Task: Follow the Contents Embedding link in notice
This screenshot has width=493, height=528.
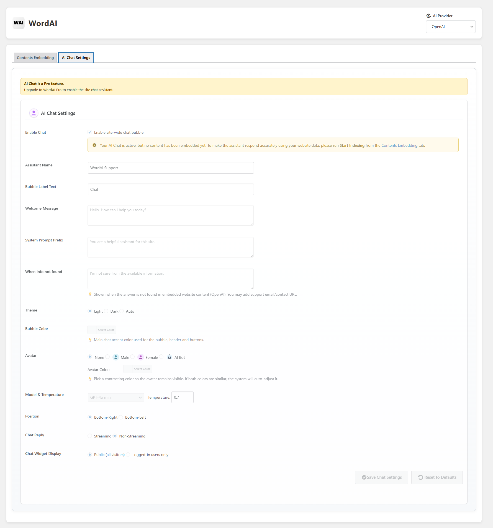Action: coord(399,145)
